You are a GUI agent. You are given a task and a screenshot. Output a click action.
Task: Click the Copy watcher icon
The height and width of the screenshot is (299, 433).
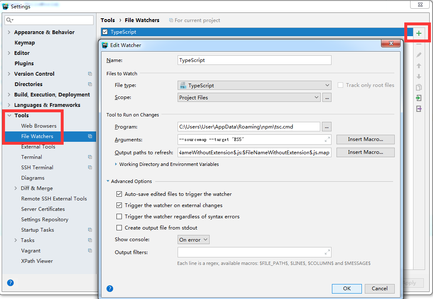419,87
